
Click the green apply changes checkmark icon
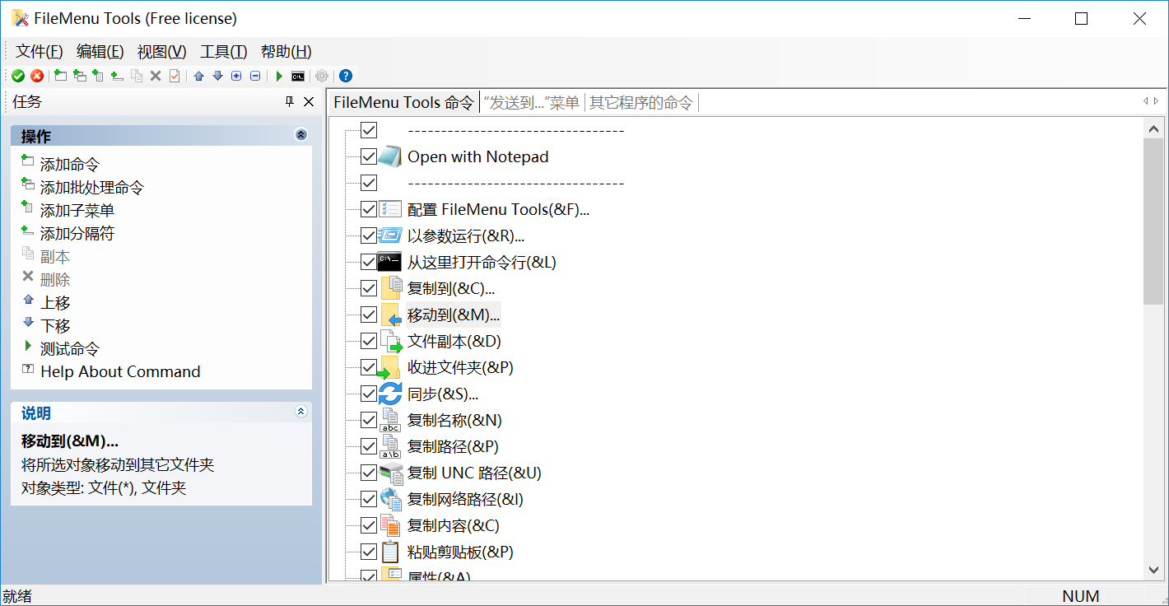[x=18, y=76]
